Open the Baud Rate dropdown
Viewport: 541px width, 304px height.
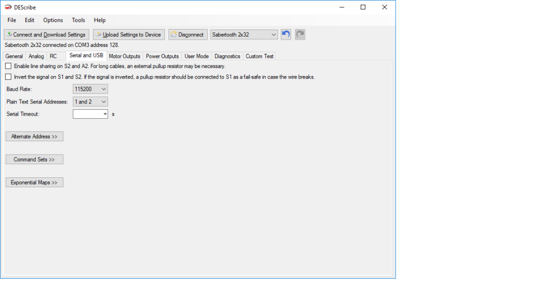90,89
